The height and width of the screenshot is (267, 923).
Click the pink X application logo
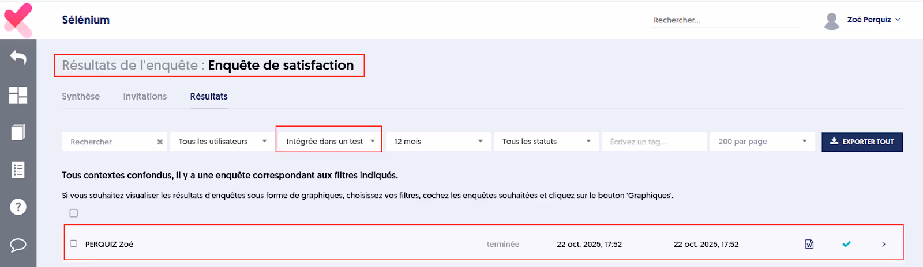tap(18, 20)
